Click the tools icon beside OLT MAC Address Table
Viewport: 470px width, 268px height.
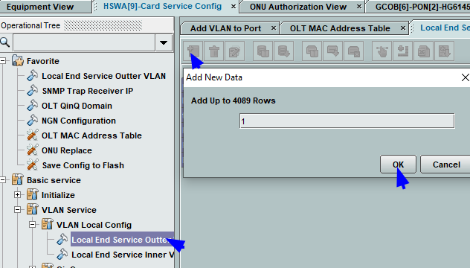click(x=33, y=135)
